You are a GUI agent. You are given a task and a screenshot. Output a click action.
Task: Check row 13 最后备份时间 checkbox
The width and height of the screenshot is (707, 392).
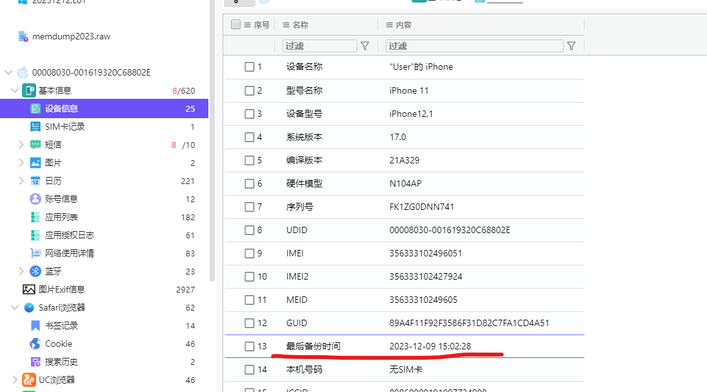[x=250, y=346]
